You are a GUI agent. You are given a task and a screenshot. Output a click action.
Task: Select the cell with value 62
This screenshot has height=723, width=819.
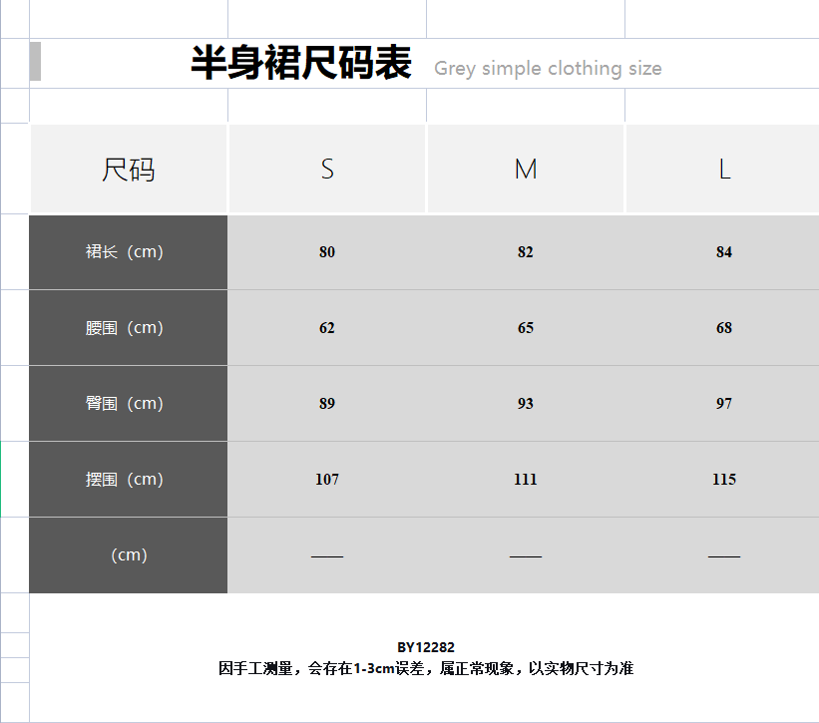click(x=327, y=328)
